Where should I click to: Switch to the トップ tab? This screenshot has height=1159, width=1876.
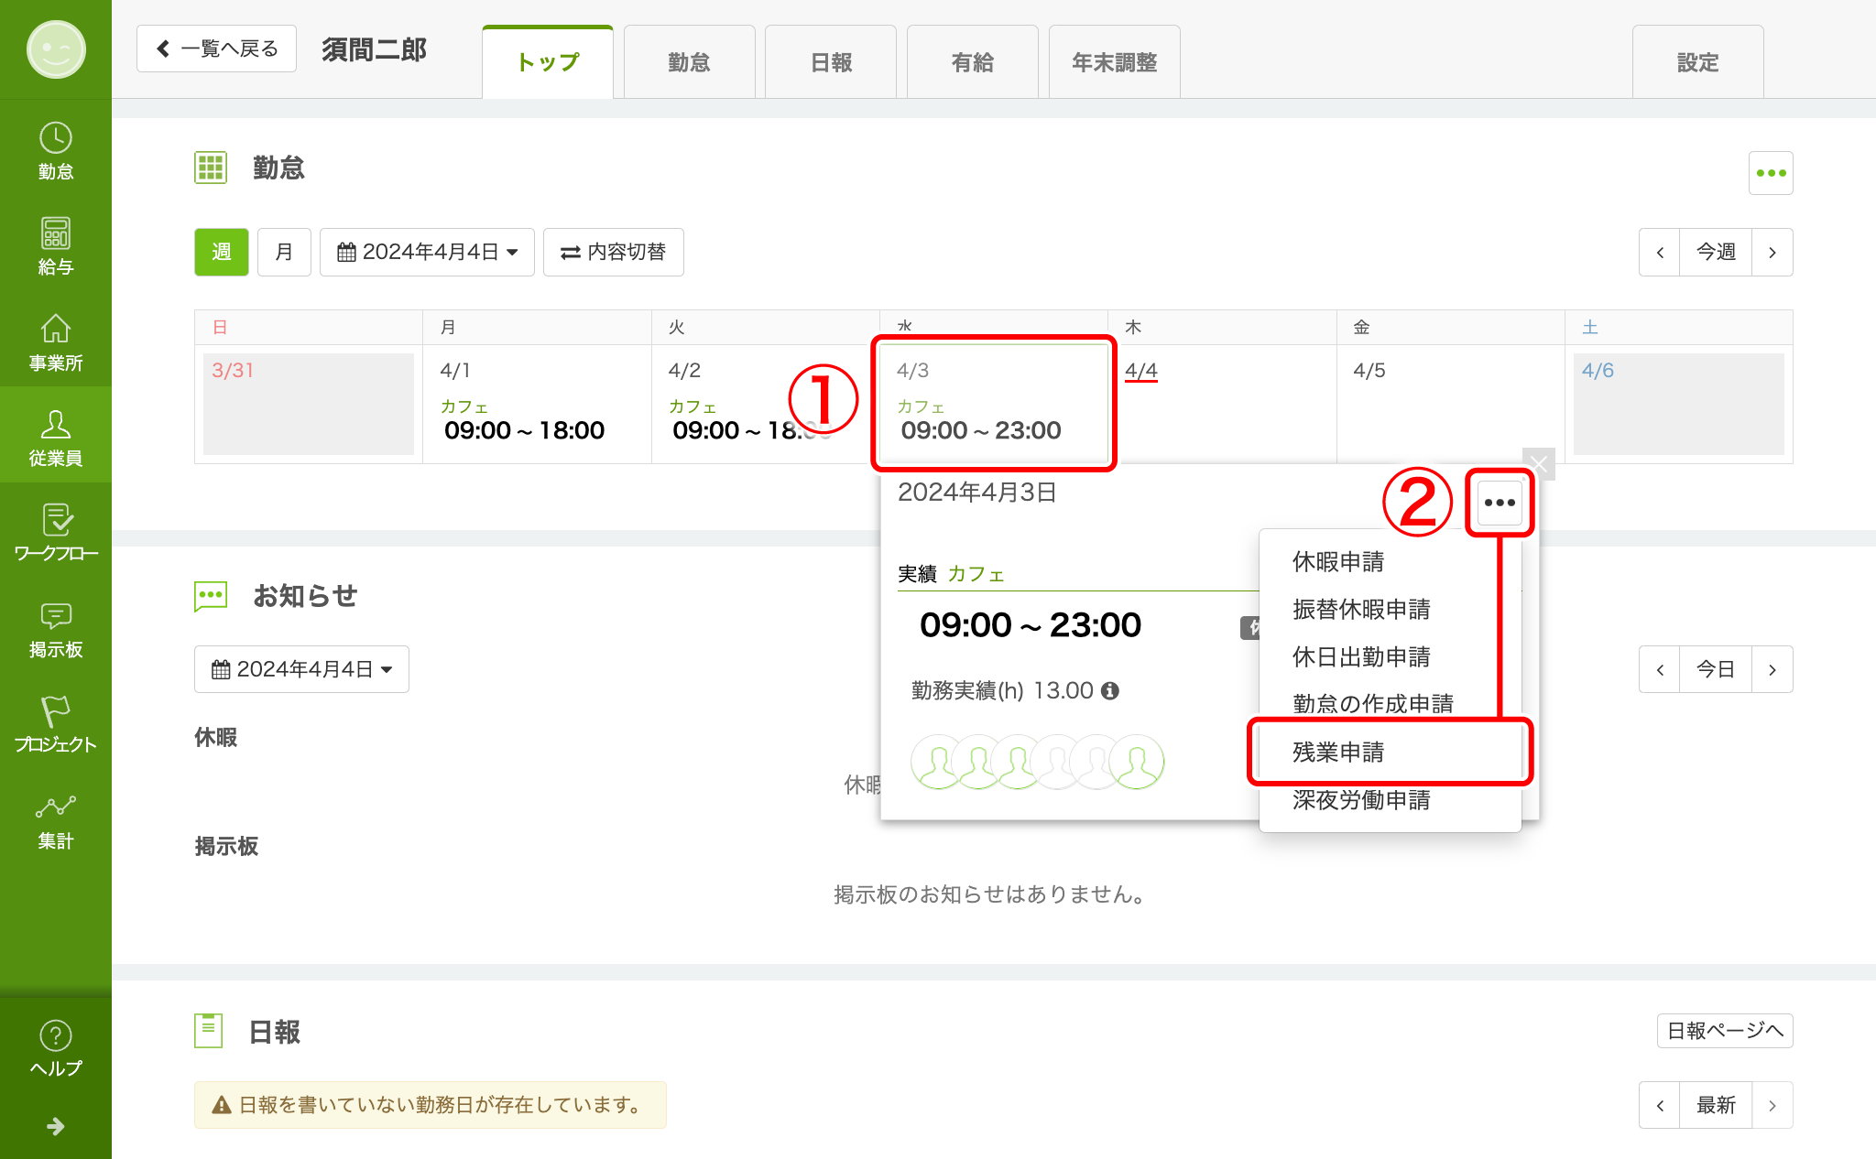[548, 62]
